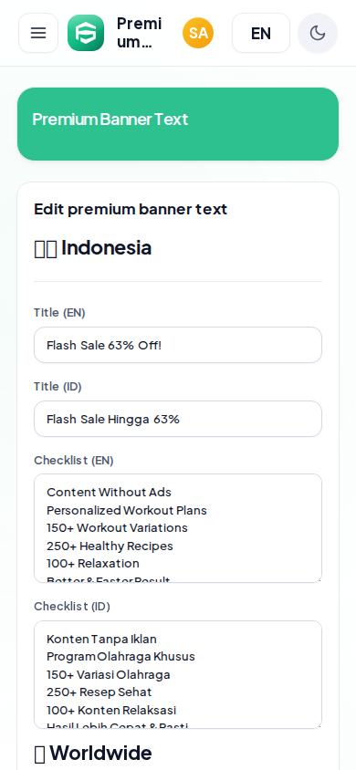Open the hamburger navigation menu
The width and height of the screenshot is (356, 770).
38,33
